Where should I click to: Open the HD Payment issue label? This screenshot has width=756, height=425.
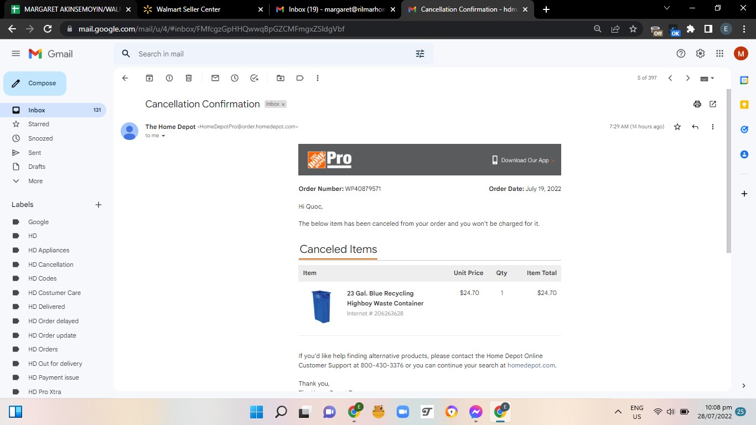click(x=53, y=377)
